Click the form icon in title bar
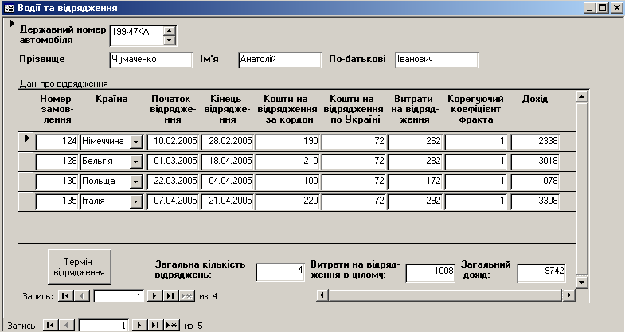The width and height of the screenshot is (625, 332). [9, 8]
